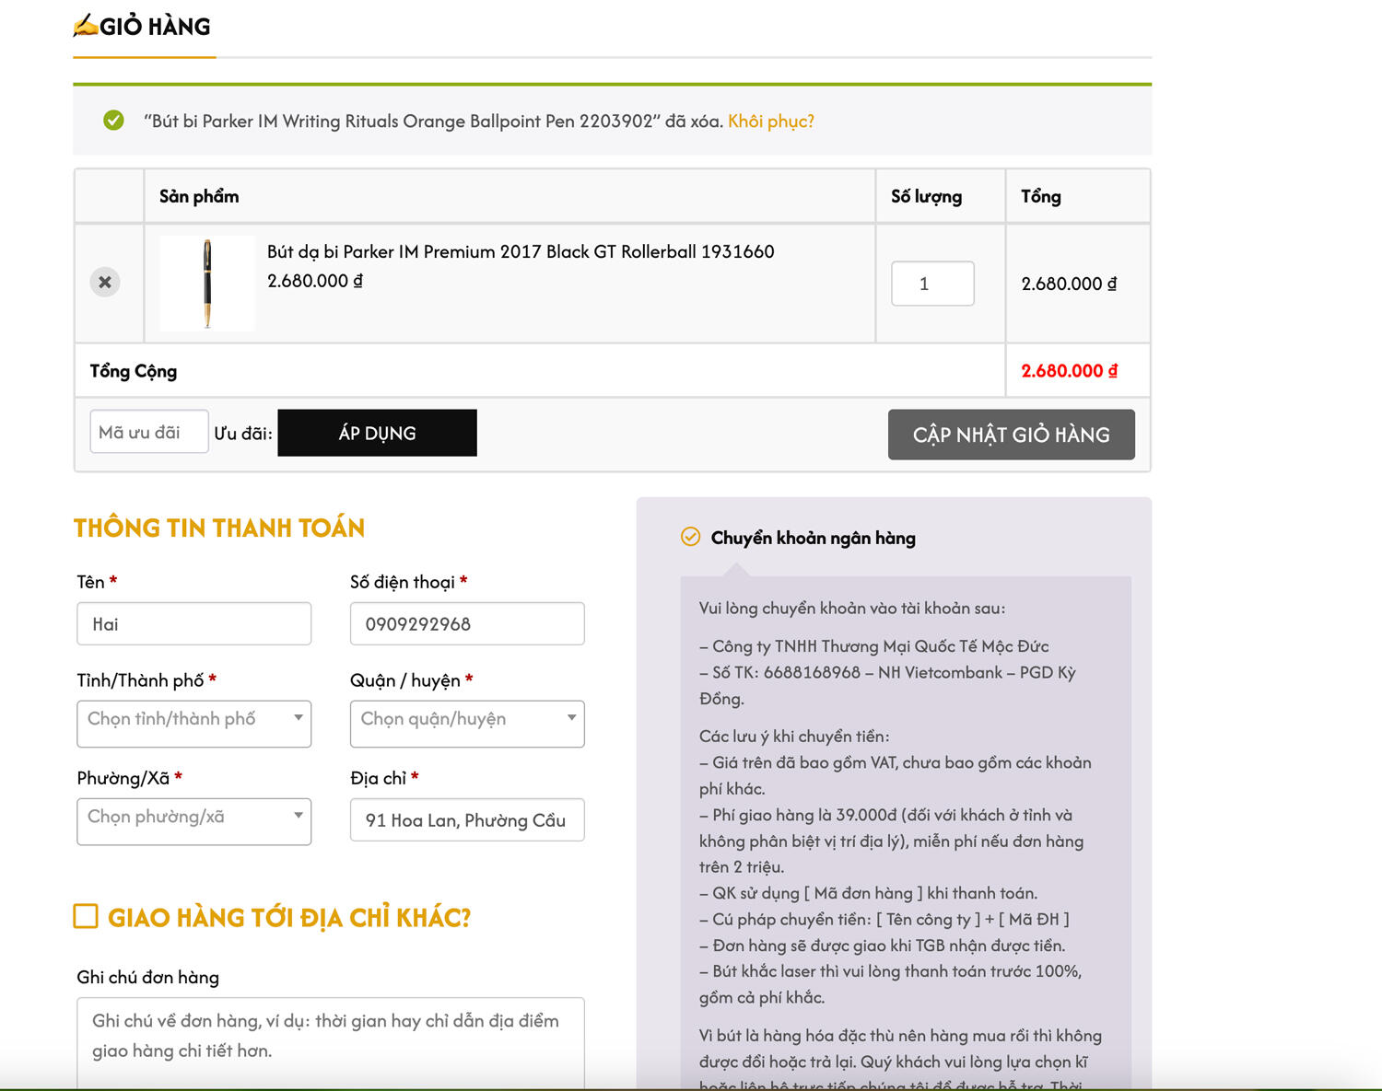Viewport: 1382px width, 1091px height.
Task: Click the unit price under the product name
Action: [x=315, y=281]
